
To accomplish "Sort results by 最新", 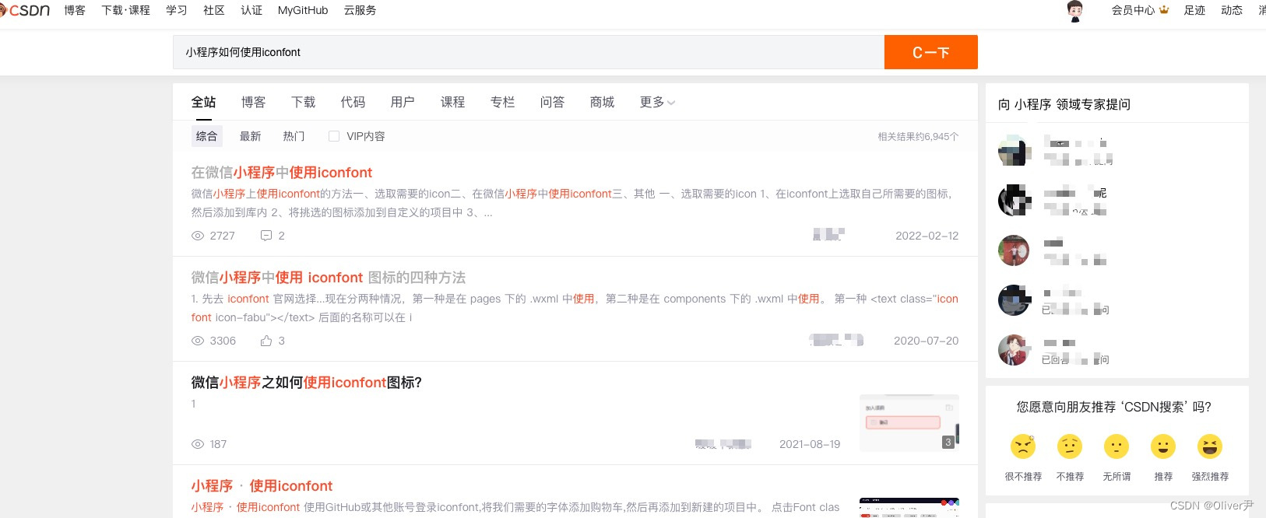I will pyautogui.click(x=251, y=136).
